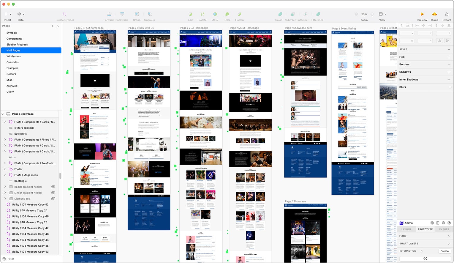Open Anima settings gear icon
Viewport: 454px width, 263px height.
point(443,223)
